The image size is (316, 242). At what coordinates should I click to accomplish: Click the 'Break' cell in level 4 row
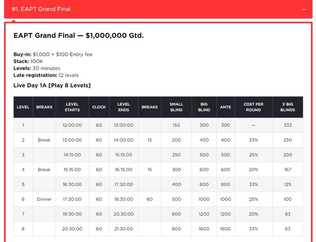click(44, 170)
